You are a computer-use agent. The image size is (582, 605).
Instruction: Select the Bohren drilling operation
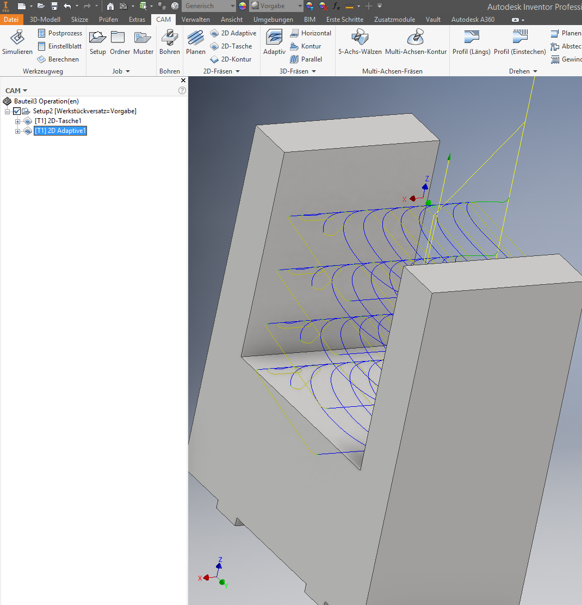(170, 42)
